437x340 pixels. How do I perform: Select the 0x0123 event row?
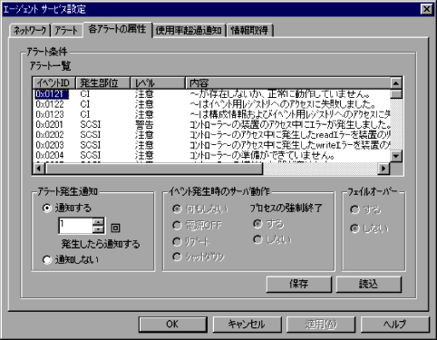click(x=211, y=114)
